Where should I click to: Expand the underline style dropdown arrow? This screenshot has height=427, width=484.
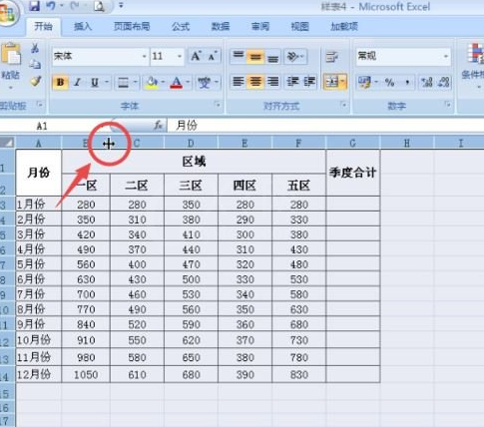coord(107,82)
